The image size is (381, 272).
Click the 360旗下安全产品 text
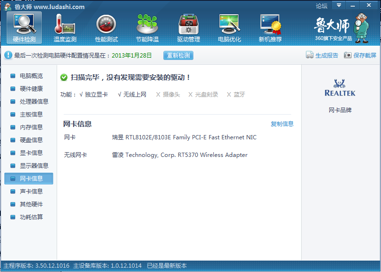tap(333, 39)
